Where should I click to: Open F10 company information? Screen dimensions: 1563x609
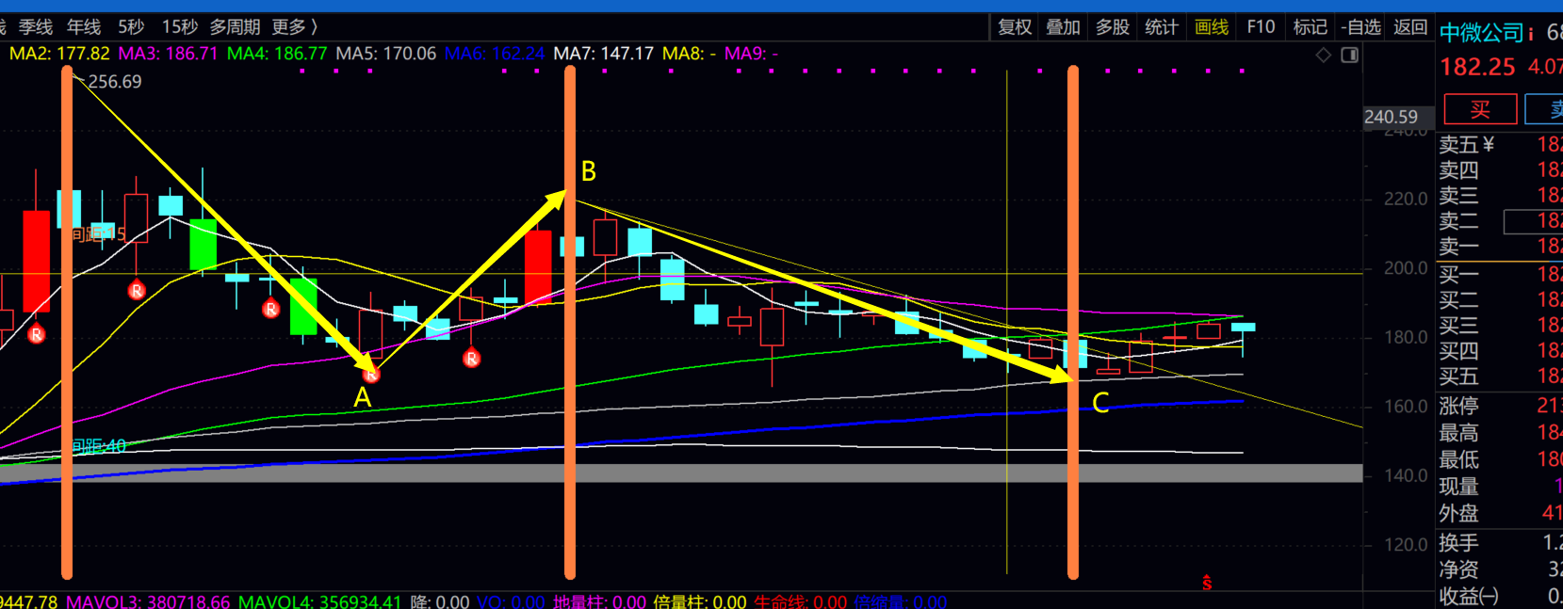click(x=1260, y=27)
